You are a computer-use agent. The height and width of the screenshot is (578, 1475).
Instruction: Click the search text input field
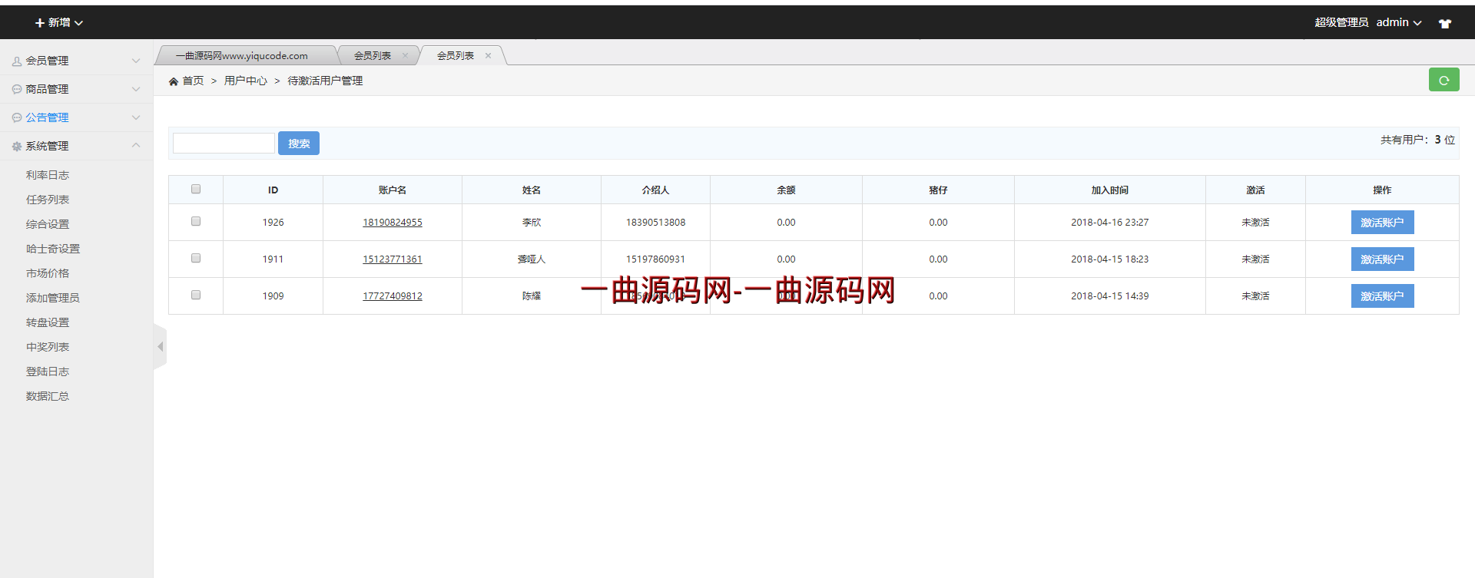click(x=224, y=144)
